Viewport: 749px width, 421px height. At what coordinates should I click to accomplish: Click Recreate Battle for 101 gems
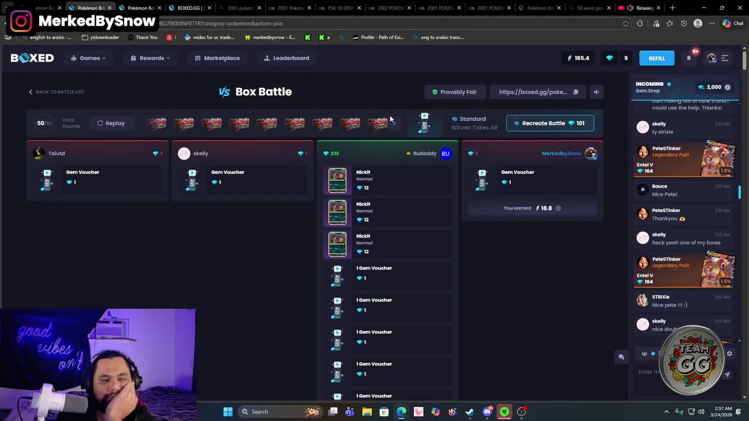pyautogui.click(x=549, y=123)
